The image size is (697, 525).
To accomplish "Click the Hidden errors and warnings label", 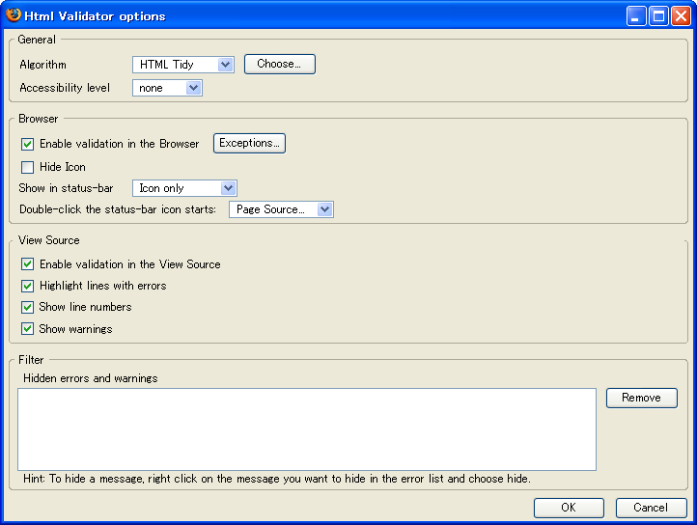I will [90, 378].
